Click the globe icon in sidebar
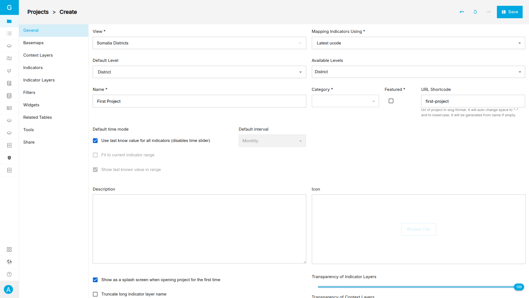529x298 pixels. [9, 262]
